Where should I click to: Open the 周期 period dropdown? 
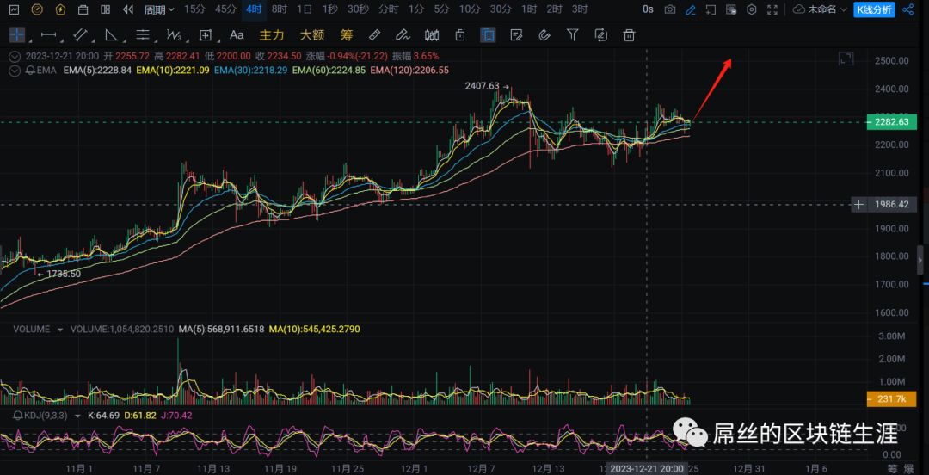click(158, 9)
